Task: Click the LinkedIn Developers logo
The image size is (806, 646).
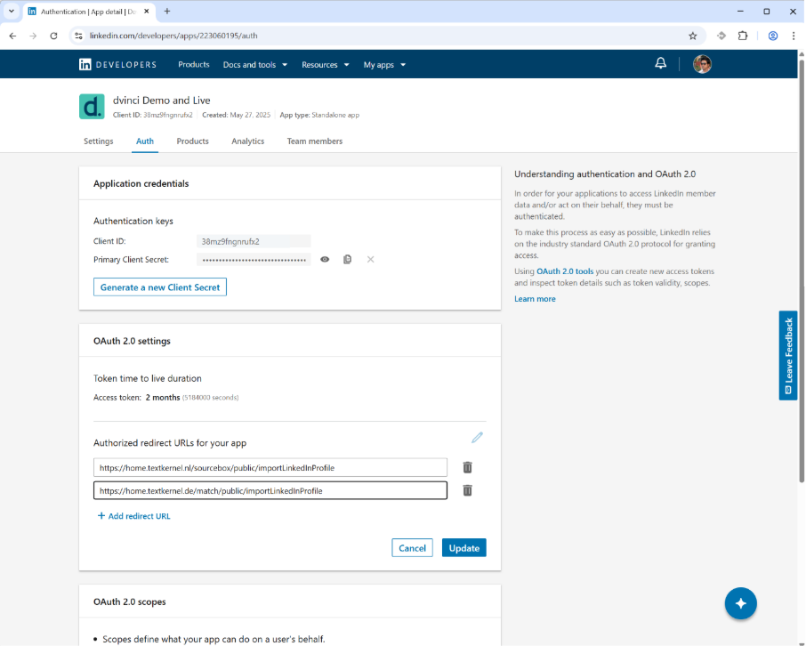Action: click(x=117, y=64)
